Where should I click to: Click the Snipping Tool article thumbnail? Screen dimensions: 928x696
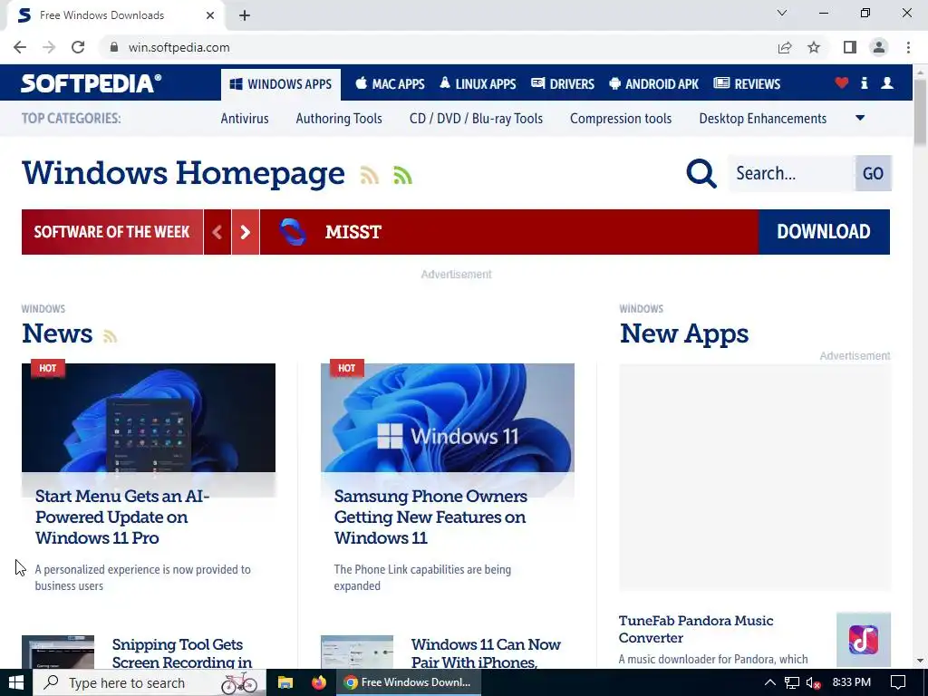(58, 652)
